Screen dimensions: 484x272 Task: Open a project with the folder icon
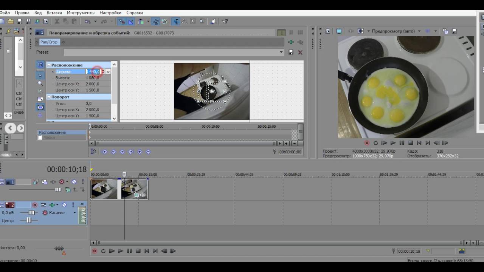[x=11, y=22]
